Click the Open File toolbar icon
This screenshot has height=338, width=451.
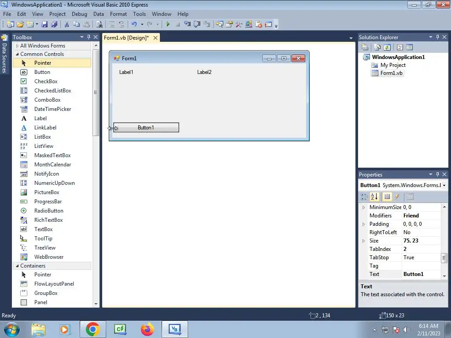tap(20, 25)
